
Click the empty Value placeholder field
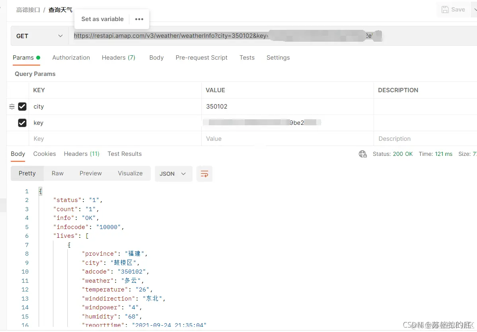288,139
